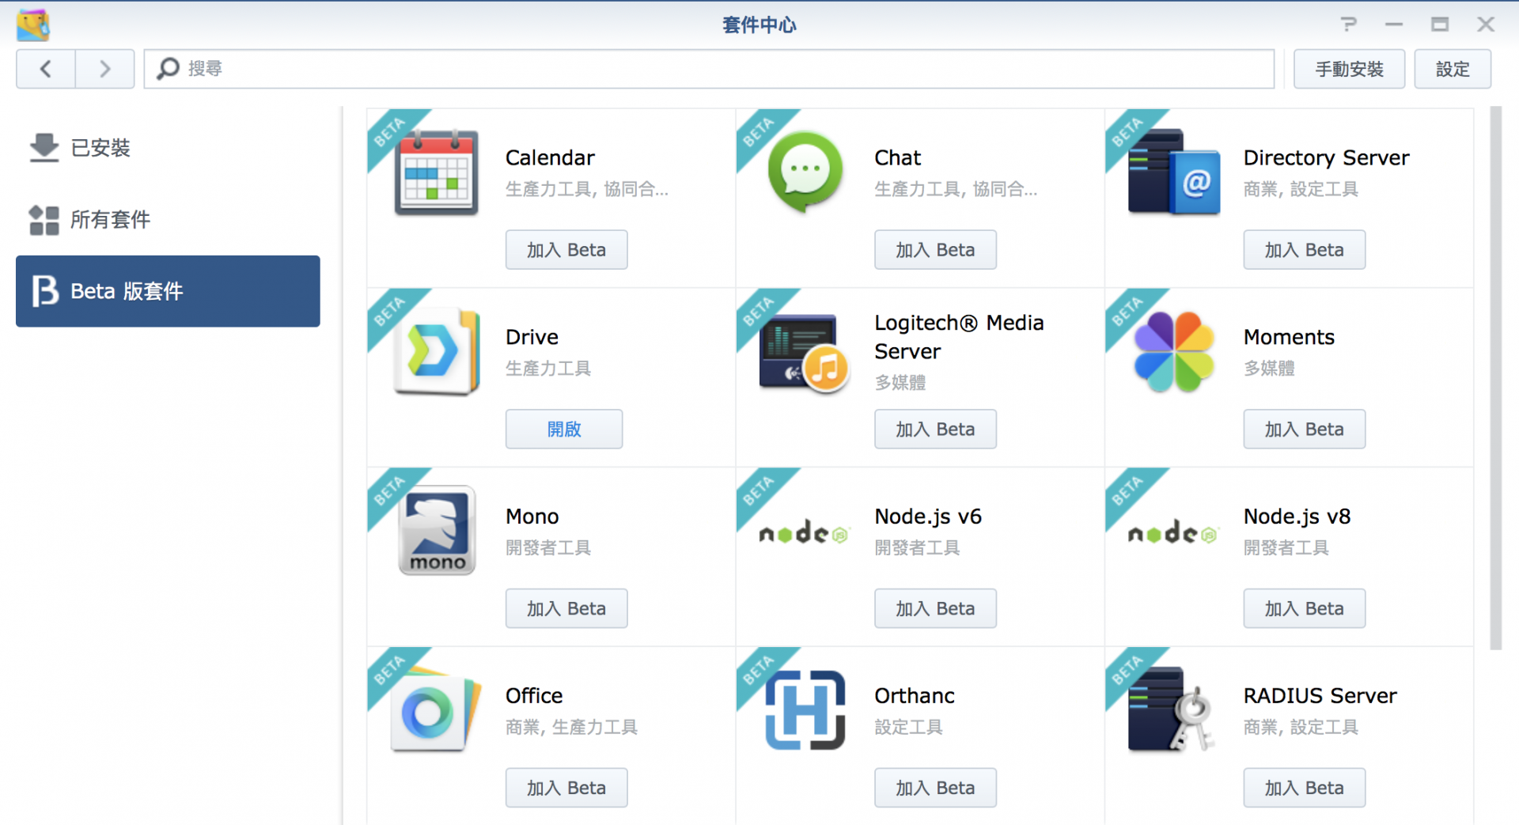
Task: Click the vertical scrollbar on the right
Action: (1494, 378)
